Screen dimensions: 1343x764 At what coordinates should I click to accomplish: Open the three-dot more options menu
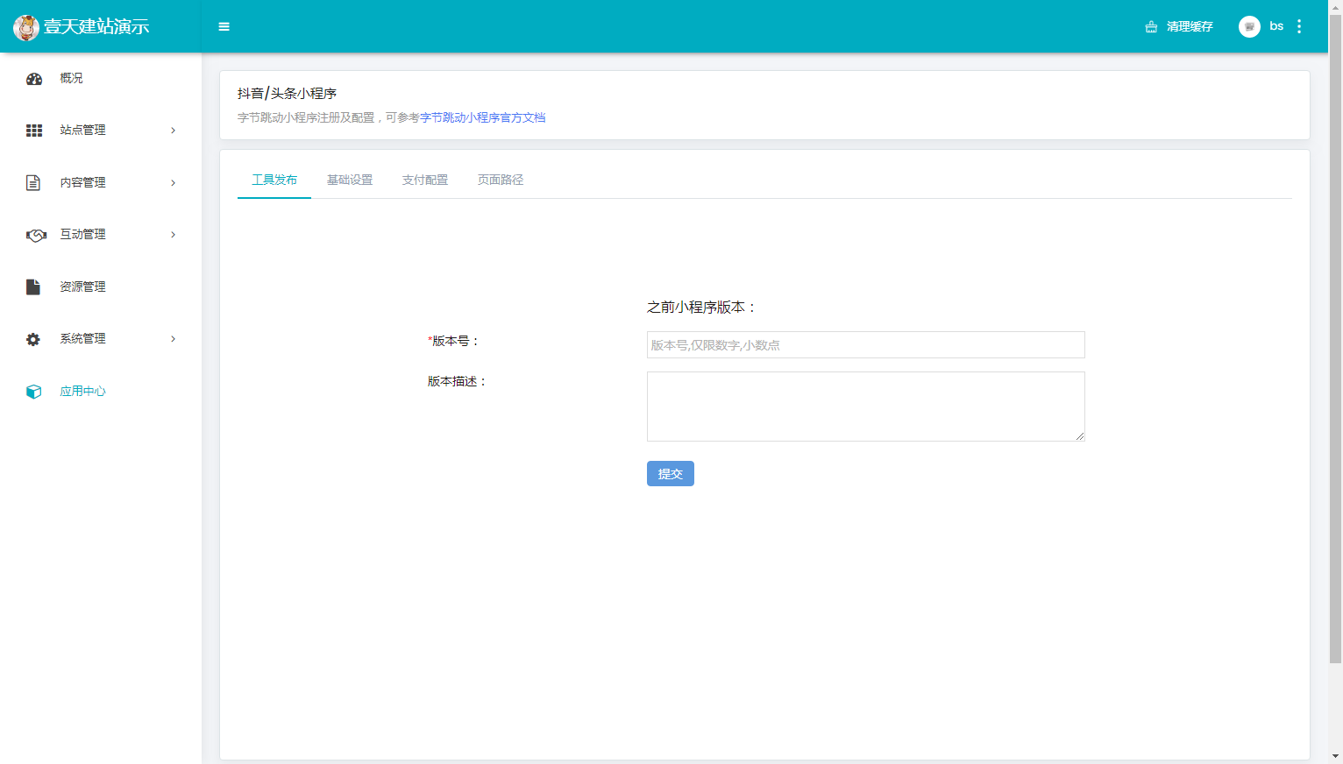click(1299, 26)
